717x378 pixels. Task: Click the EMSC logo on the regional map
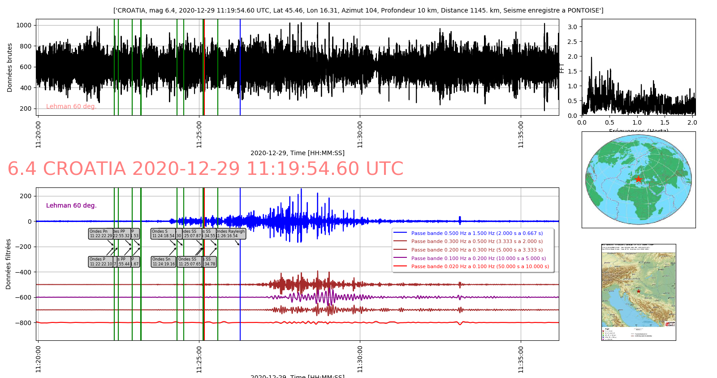click(670, 324)
